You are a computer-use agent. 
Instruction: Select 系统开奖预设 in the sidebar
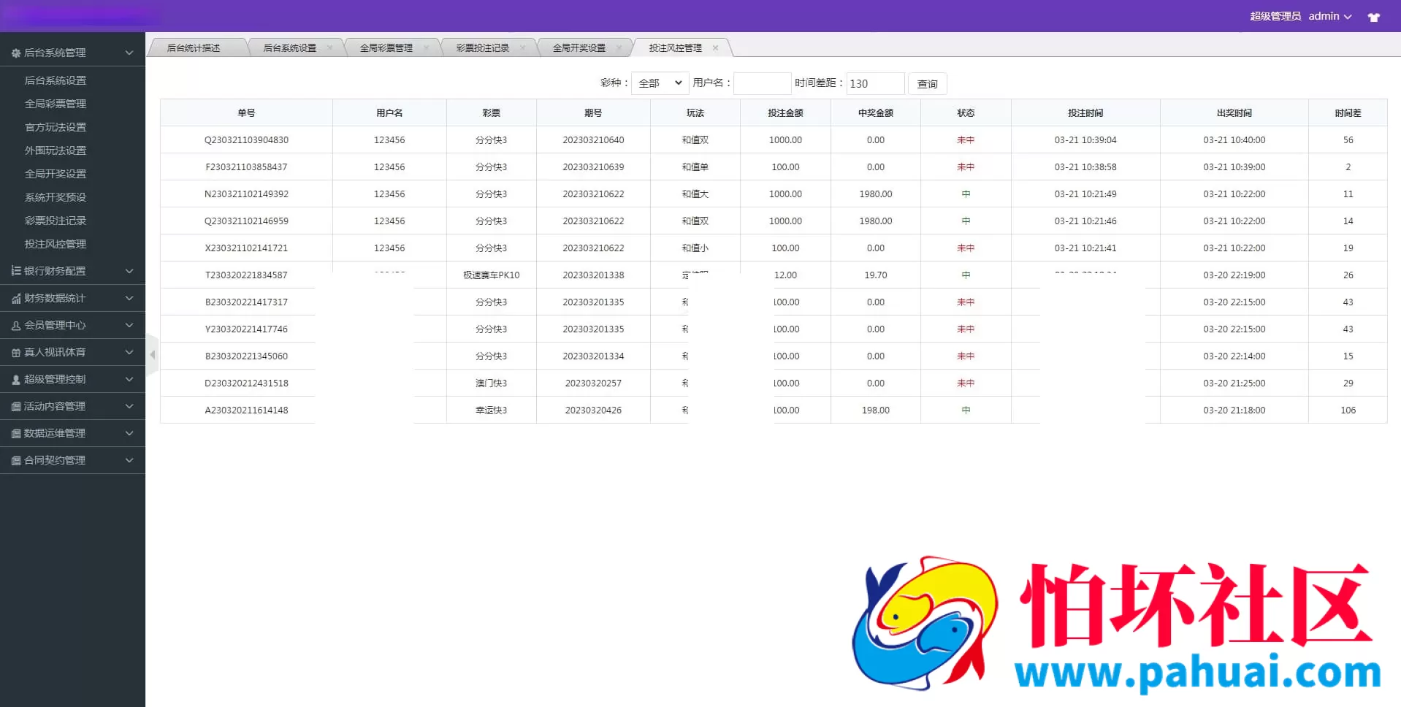(x=57, y=197)
